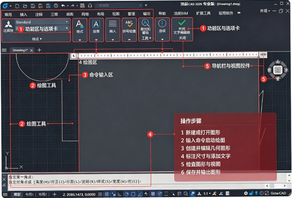Open the 1:1 annotation scale dropdown
Image resolution: width=292 pixels, height=198 pixels.
[x=207, y=194]
